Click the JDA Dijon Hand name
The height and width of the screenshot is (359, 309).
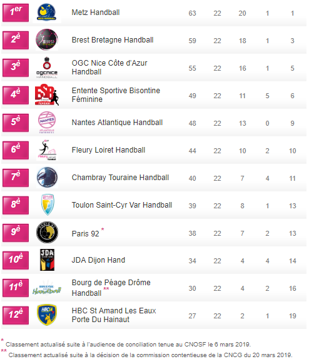(98, 260)
